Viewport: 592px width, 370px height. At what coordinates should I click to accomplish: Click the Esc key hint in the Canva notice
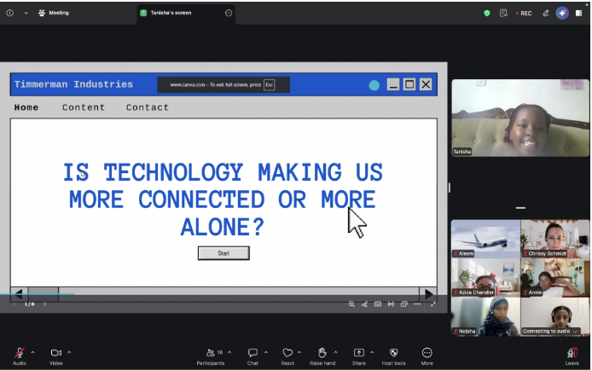tap(270, 85)
